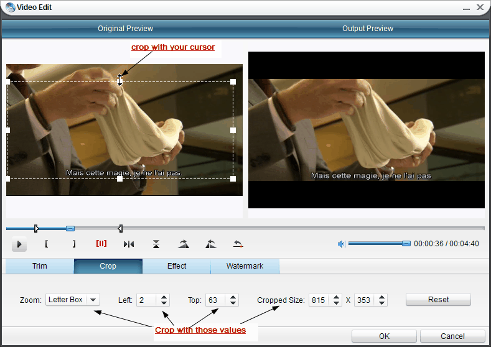This screenshot has height=347, width=491.
Task: Click the red trim segment icon
Action: click(x=101, y=243)
